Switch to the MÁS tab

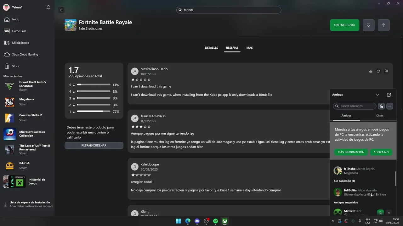[x=249, y=48]
